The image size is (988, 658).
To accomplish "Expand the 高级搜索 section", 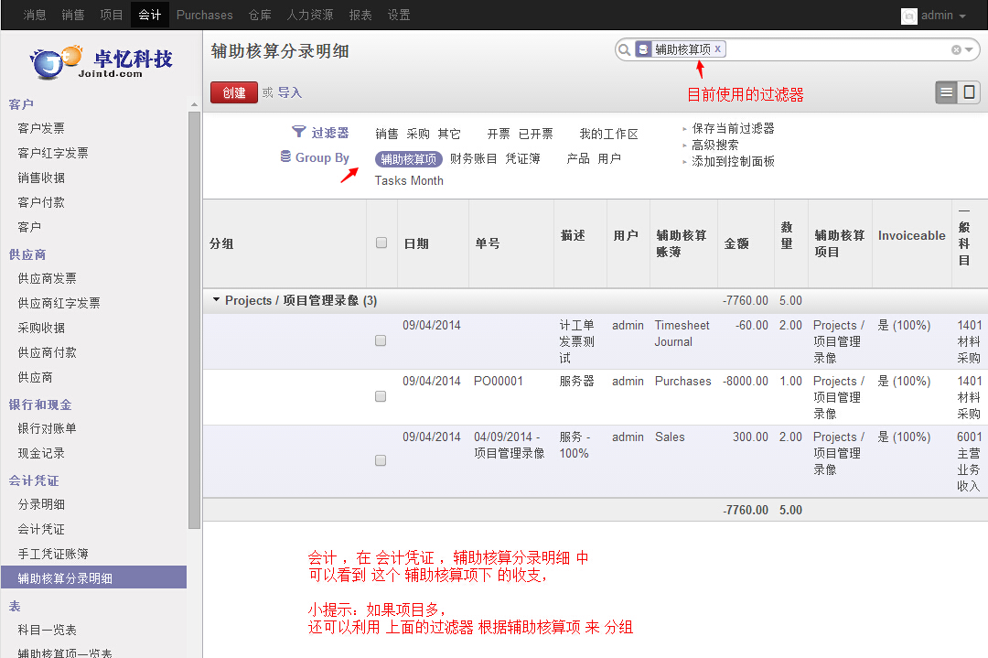I will click(x=714, y=145).
